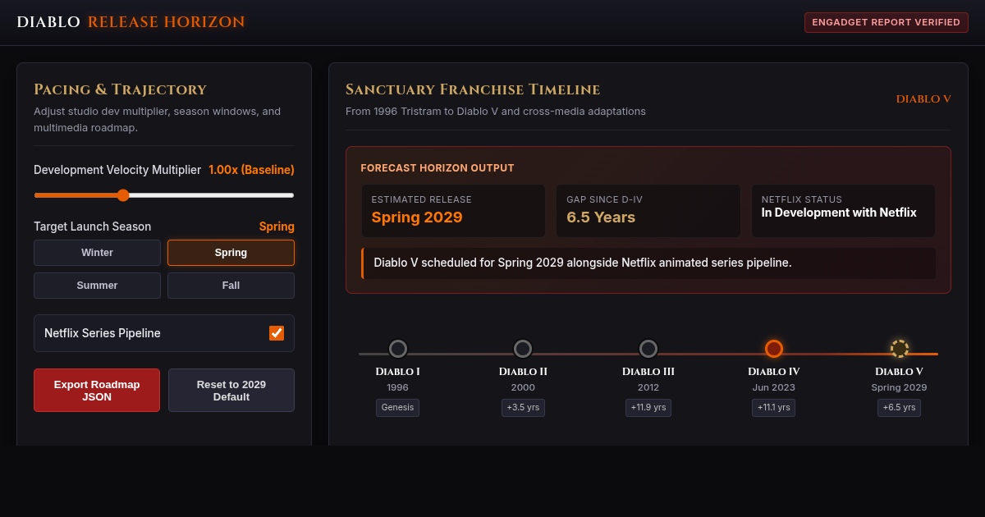Click the Development Velocity Multiplier slider handle
Image resolution: width=985 pixels, height=517 pixels.
[123, 195]
